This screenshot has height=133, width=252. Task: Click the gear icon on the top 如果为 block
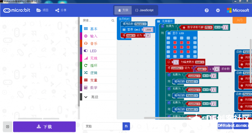click(x=162, y=26)
